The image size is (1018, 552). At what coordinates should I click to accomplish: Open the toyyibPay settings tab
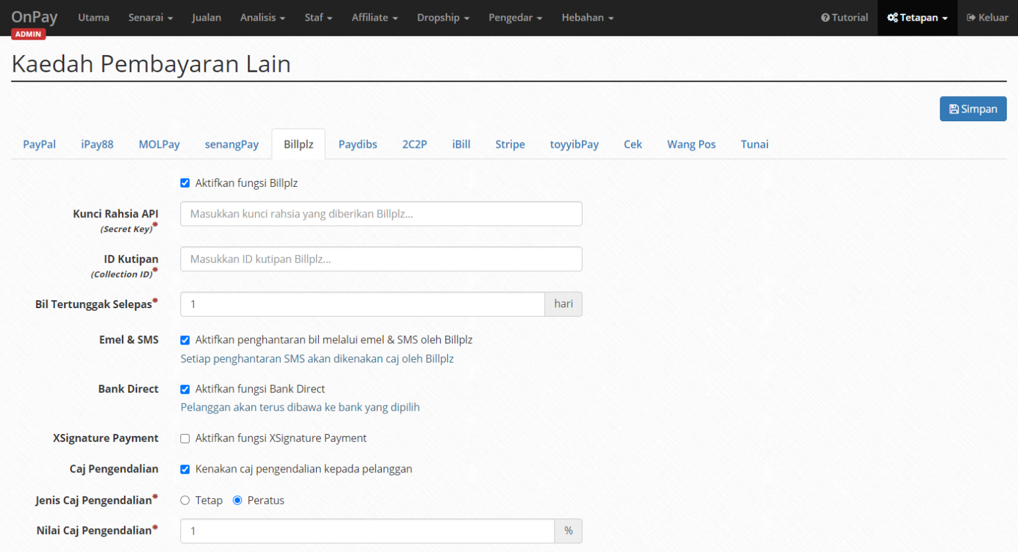pos(574,144)
